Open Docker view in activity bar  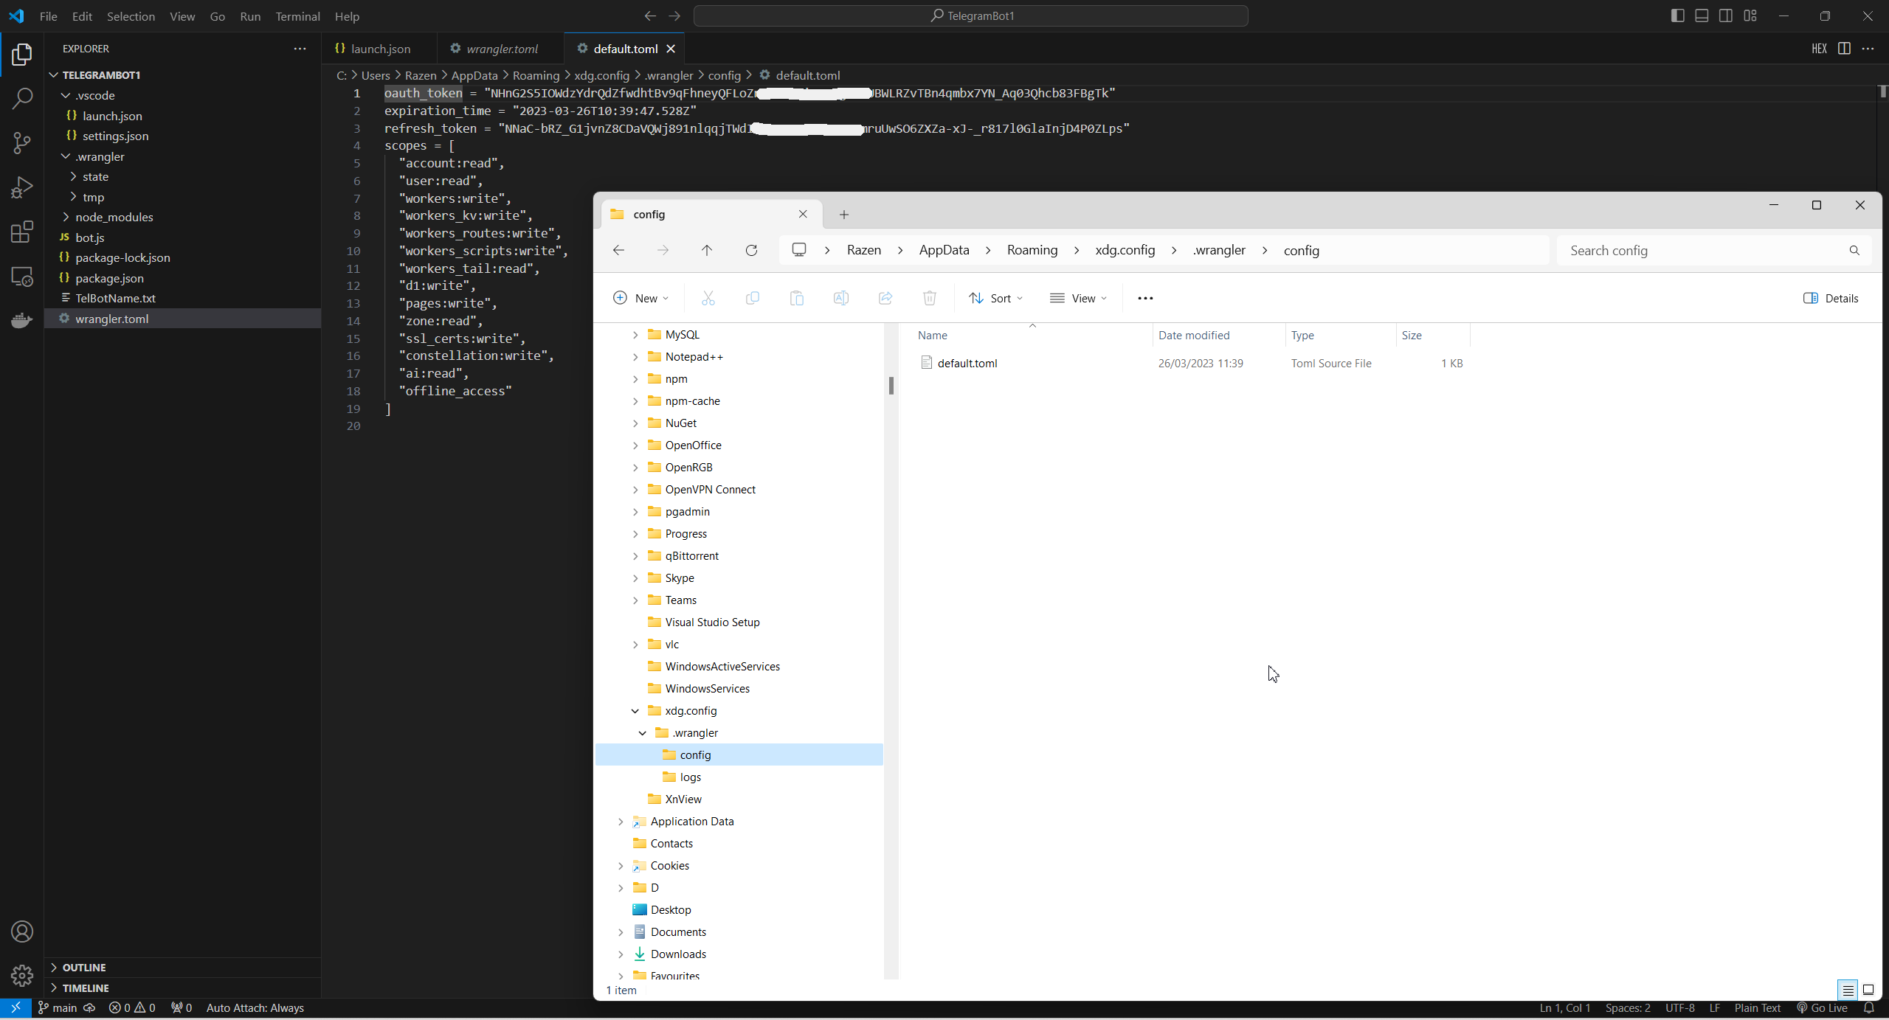pyautogui.click(x=22, y=321)
